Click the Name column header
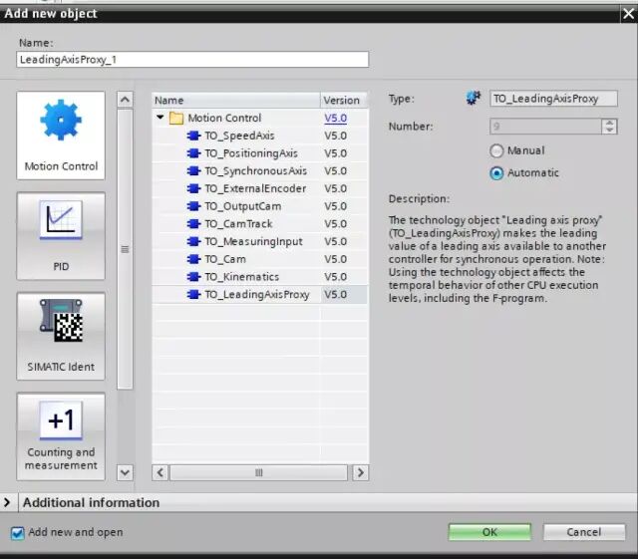Screen dimensions: 638x559 pos(236,100)
